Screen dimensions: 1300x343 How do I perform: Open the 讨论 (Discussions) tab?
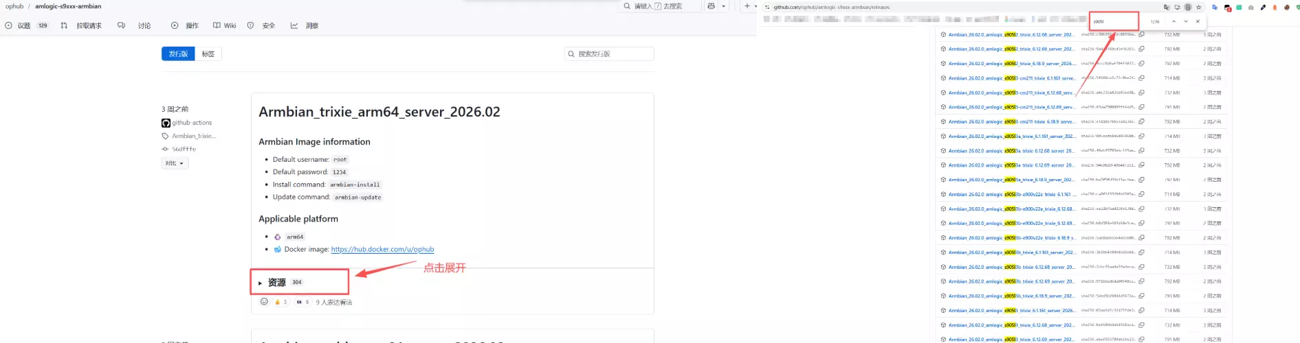tap(135, 25)
